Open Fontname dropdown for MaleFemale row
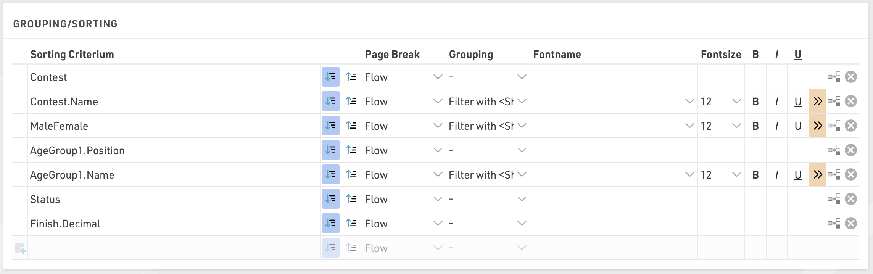The width and height of the screenshot is (873, 274). (x=614, y=126)
